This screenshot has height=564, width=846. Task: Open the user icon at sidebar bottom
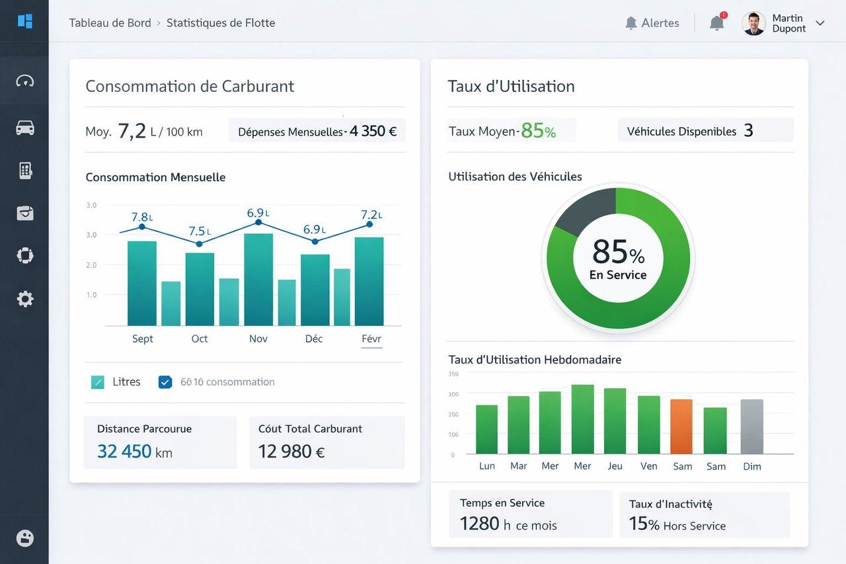coord(24,538)
